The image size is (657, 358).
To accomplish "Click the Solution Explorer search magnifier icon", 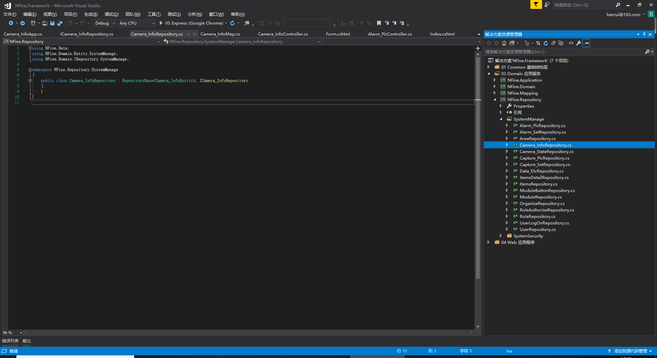I will pyautogui.click(x=647, y=52).
